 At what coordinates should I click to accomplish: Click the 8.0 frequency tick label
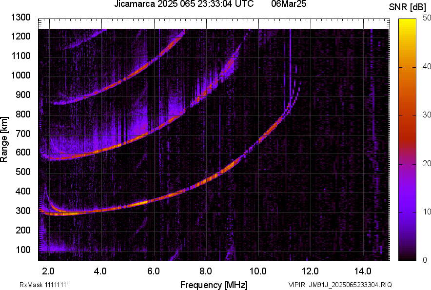205,271
